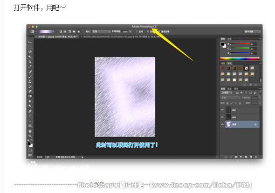Create new group in Layers panel
Screen dimensions: 275x193
246,157
